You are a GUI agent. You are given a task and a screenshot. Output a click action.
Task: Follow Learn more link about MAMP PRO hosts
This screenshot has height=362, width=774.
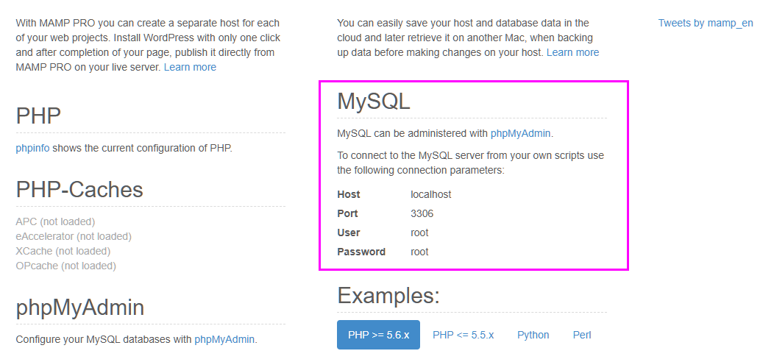tap(190, 67)
